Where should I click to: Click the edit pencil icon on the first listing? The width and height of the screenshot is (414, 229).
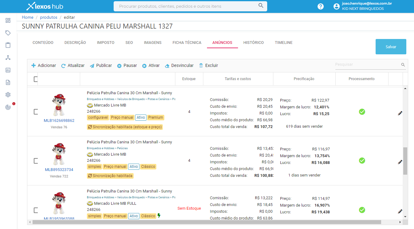click(x=400, y=113)
